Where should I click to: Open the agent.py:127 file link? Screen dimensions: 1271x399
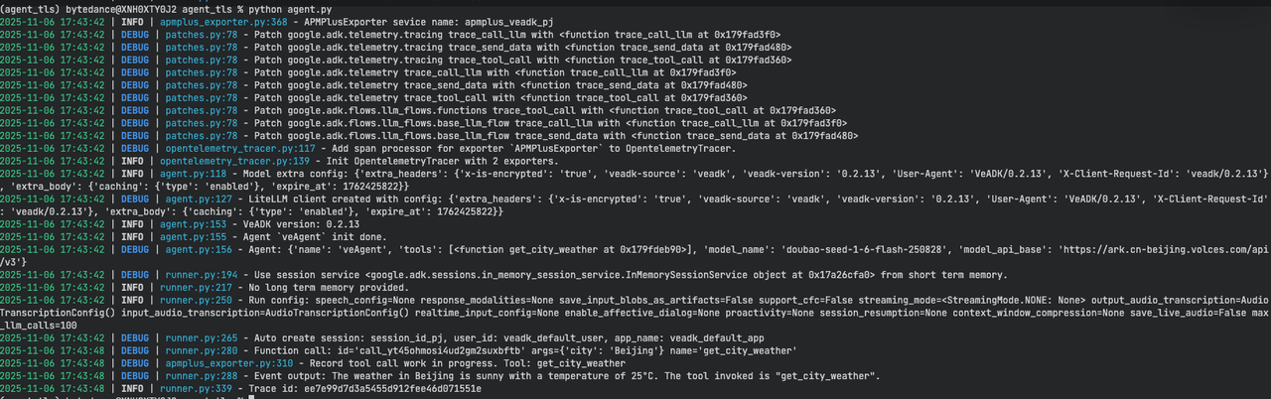[x=191, y=199]
